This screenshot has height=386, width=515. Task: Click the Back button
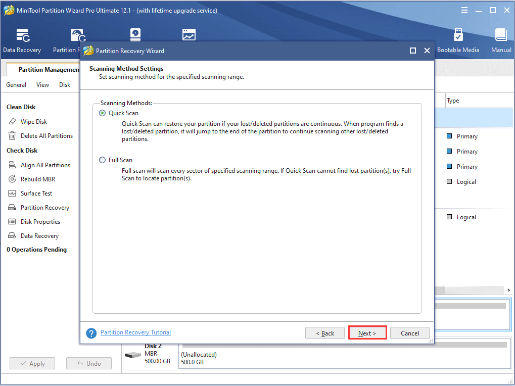(325, 333)
